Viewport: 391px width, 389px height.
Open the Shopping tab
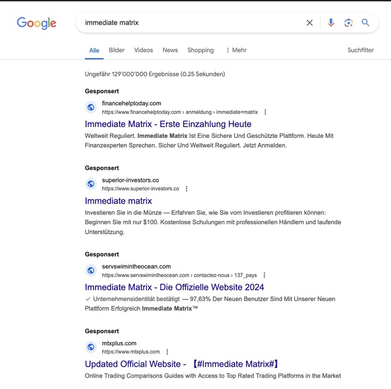[x=200, y=50]
